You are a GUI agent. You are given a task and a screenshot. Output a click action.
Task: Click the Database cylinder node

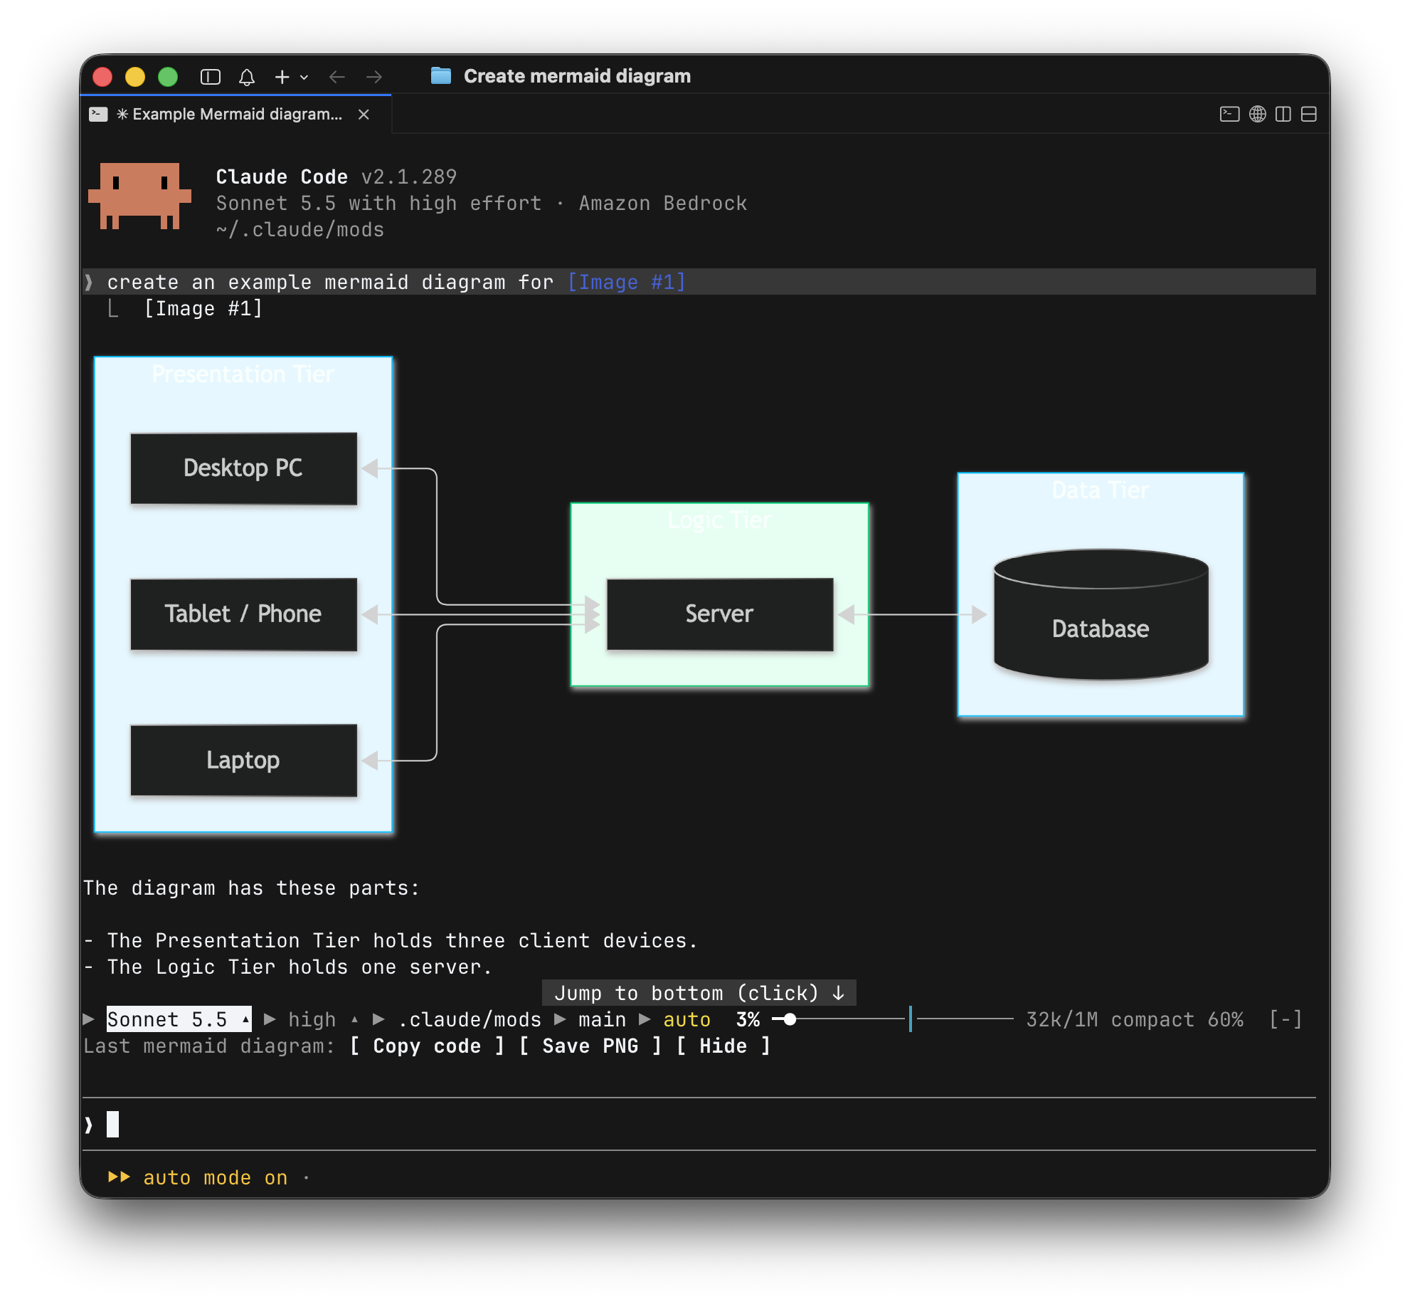[x=1101, y=614]
